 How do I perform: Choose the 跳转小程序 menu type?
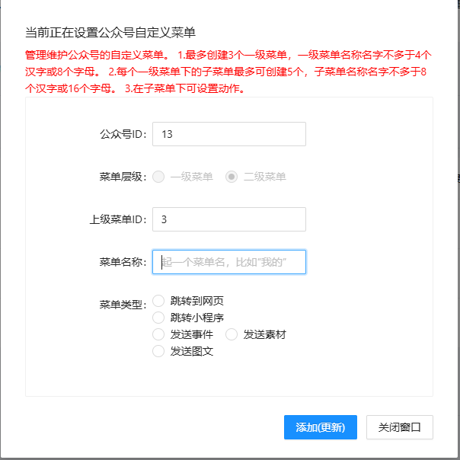pos(159,318)
